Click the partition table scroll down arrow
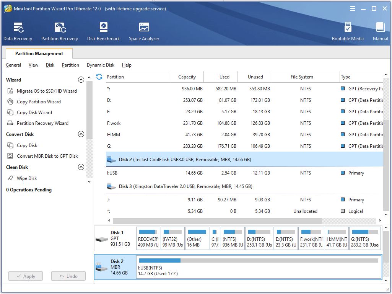 click(386, 215)
